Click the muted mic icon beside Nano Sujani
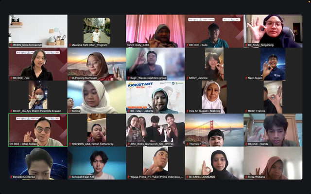This screenshot has width=311, height=194. tap(246, 78)
